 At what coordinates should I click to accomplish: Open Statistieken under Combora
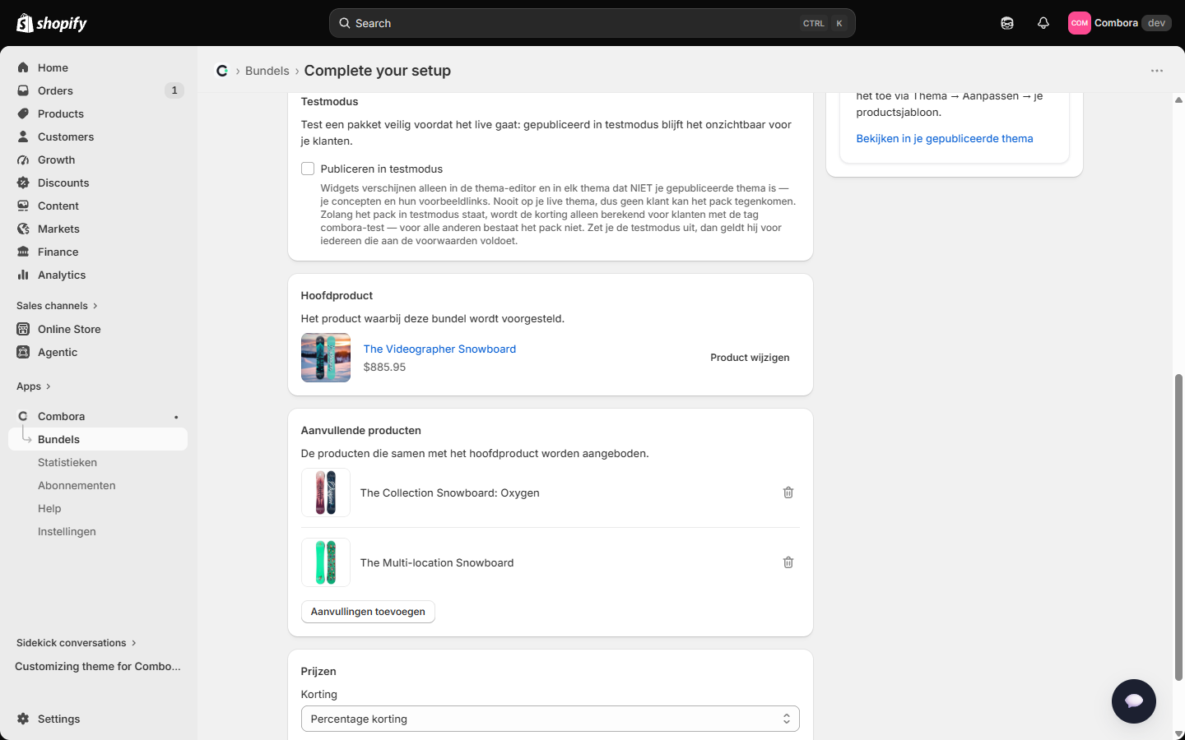[x=67, y=463]
